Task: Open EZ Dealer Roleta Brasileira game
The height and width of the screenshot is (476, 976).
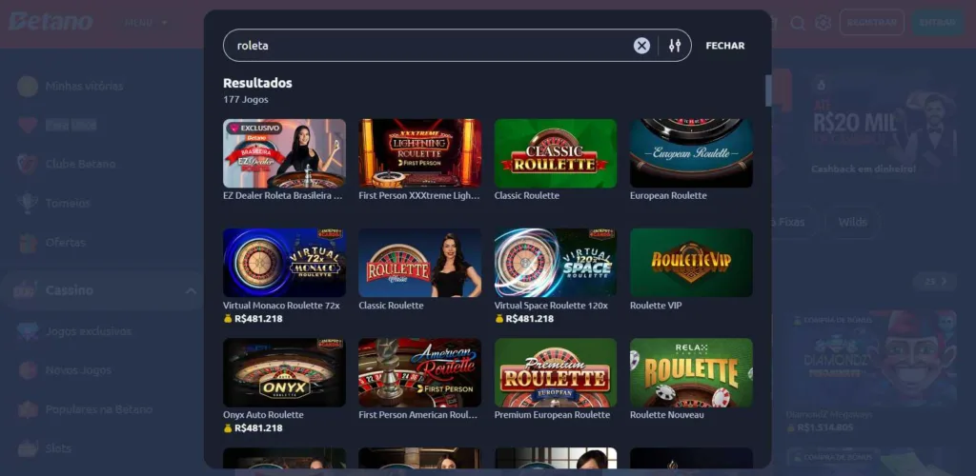Action: [284, 153]
